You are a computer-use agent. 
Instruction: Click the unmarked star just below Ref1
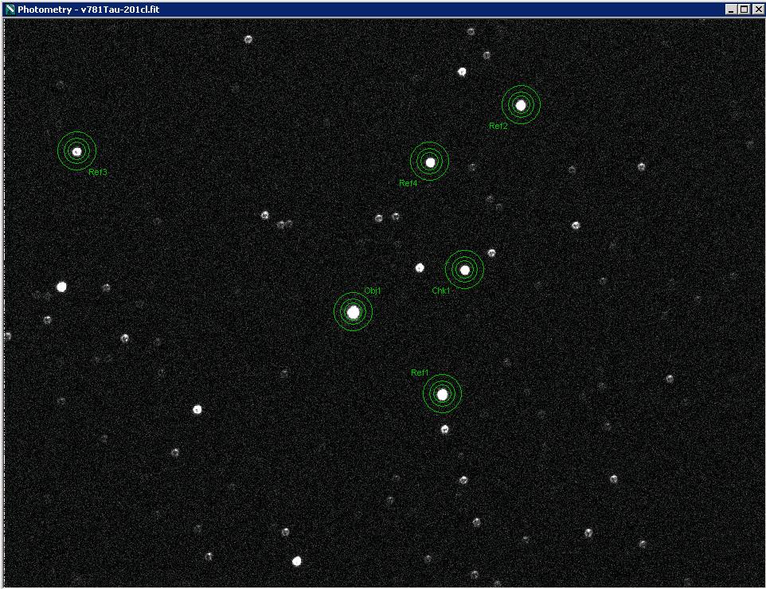click(x=445, y=430)
